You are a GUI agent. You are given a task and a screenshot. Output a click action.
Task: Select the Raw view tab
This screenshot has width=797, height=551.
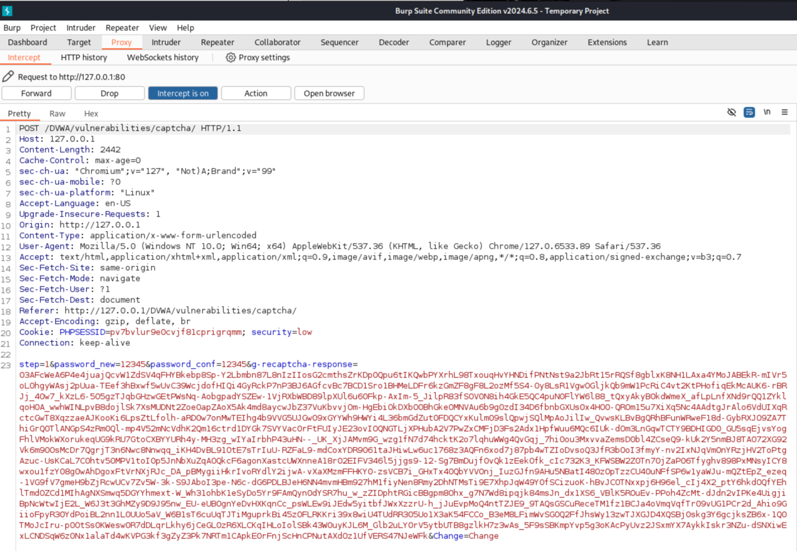pos(57,114)
